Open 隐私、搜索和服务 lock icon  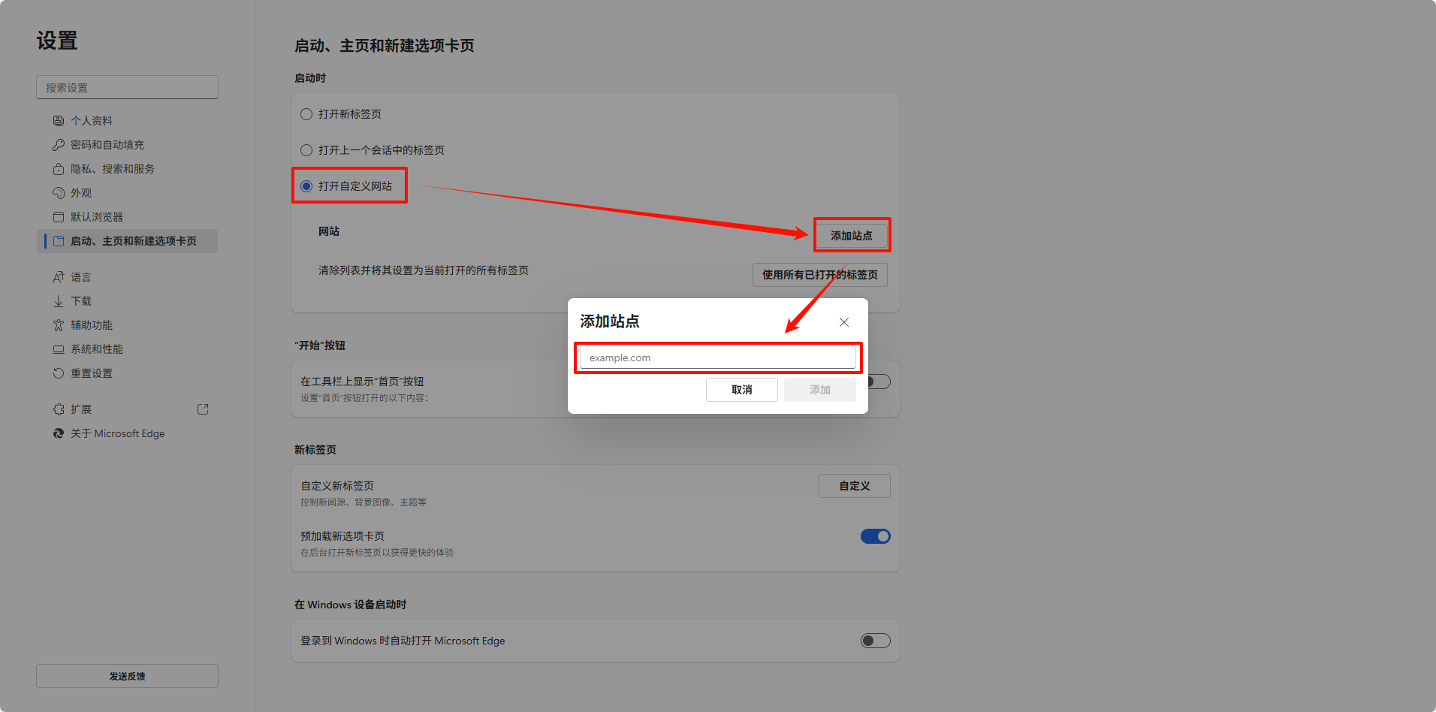pos(59,168)
